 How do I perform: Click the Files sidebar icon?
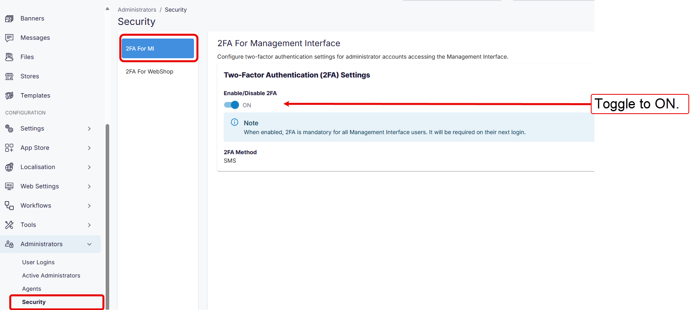[x=9, y=57]
